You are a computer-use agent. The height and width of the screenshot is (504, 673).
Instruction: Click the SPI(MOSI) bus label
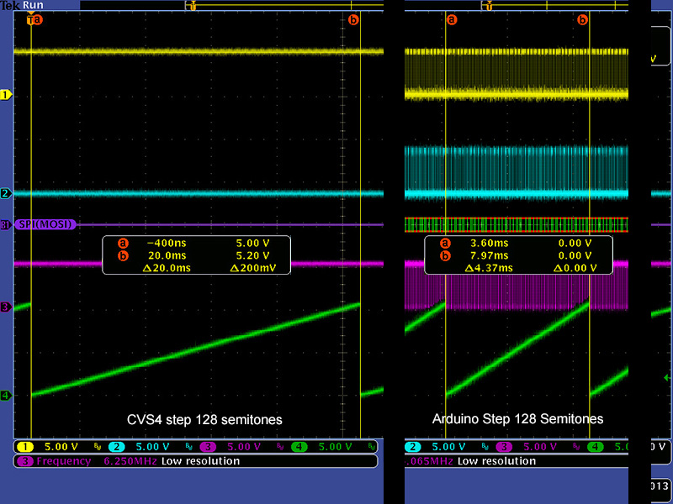(x=45, y=224)
